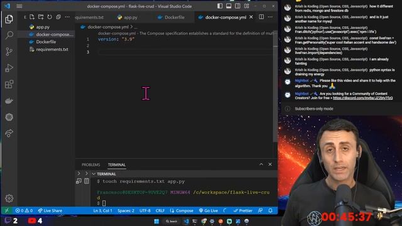Switch to the Dockerfile editor tab
Viewport: 402px width, 226px height.
pos(171,18)
